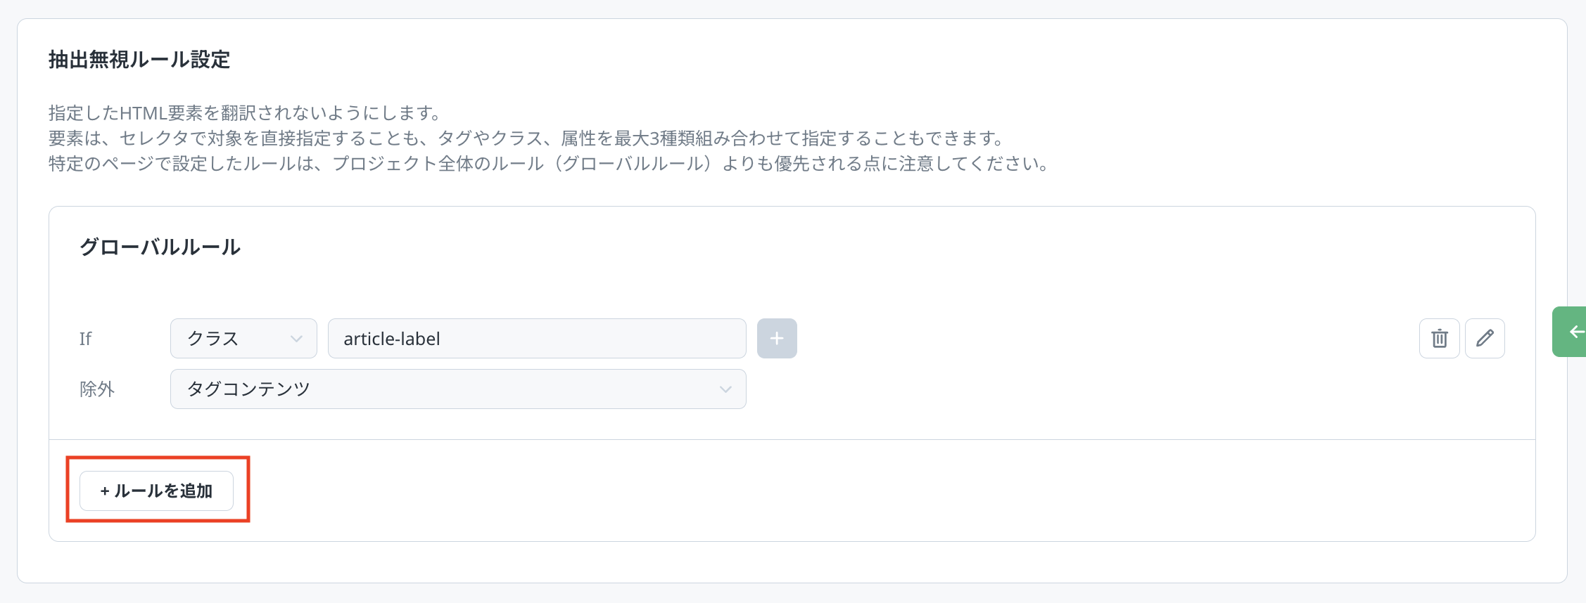Click the + ルールを追加 button
This screenshot has height=603, width=1586.
point(156,491)
